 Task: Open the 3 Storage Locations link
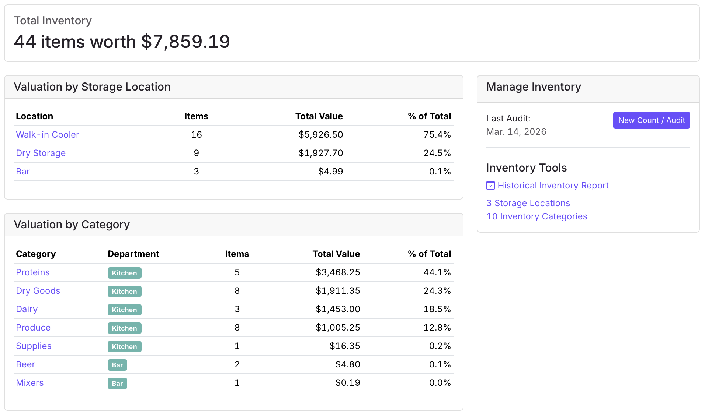click(528, 203)
